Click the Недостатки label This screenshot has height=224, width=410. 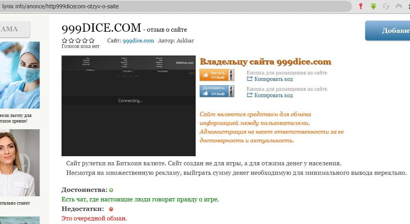point(83,209)
